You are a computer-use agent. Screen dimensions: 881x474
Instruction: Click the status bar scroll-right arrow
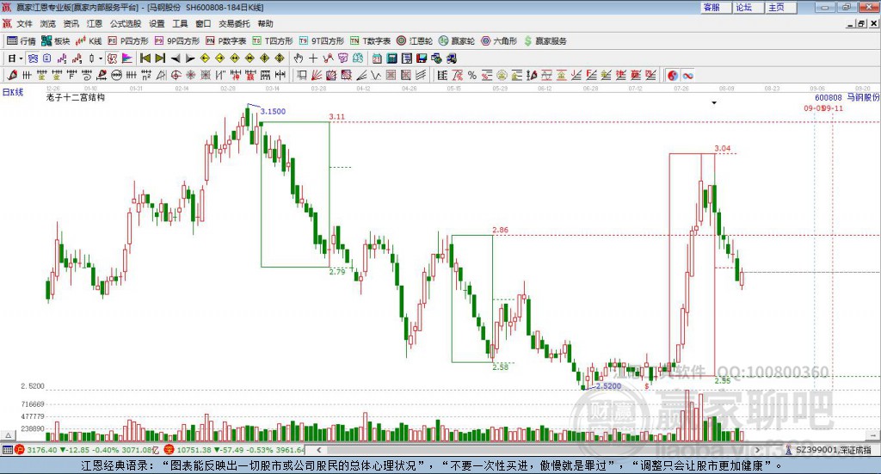tap(757, 450)
